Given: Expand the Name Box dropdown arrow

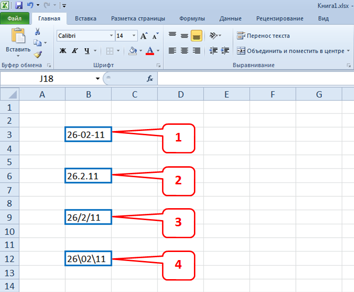Looking at the screenshot, I should tap(98, 79).
